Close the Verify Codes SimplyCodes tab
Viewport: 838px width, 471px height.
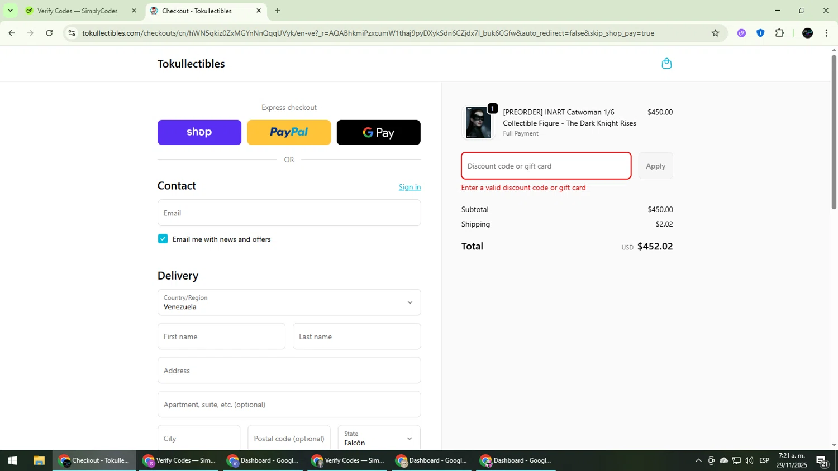coord(134,11)
